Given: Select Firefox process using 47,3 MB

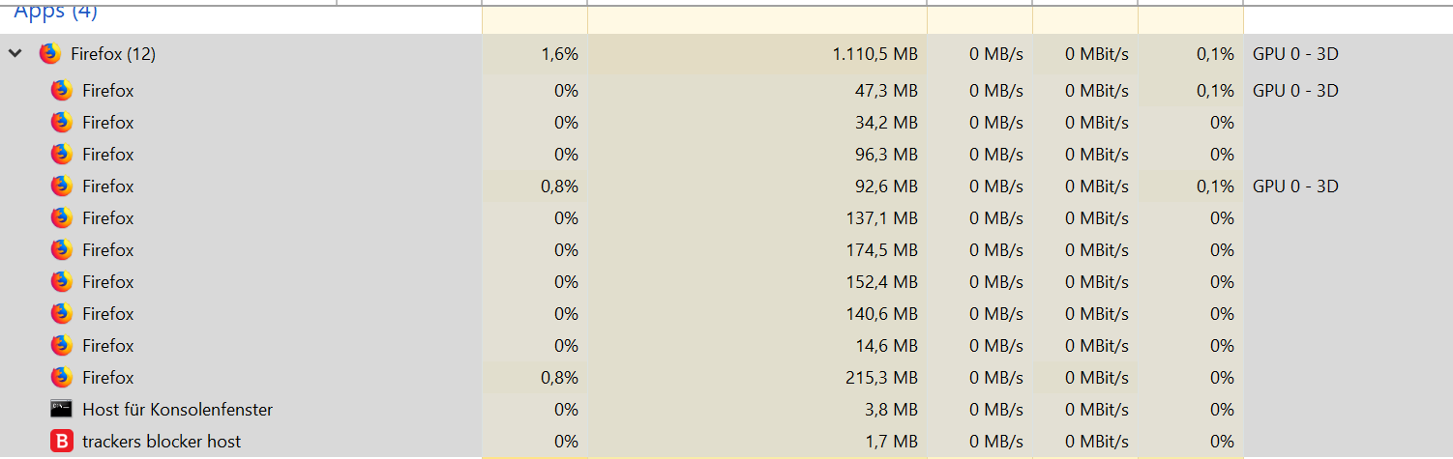Looking at the screenshot, I should [726, 91].
